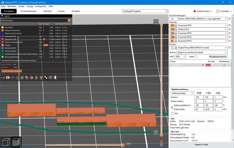Click the search magnifier icon
This screenshot has height=148, width=234.
click(x=166, y=11)
